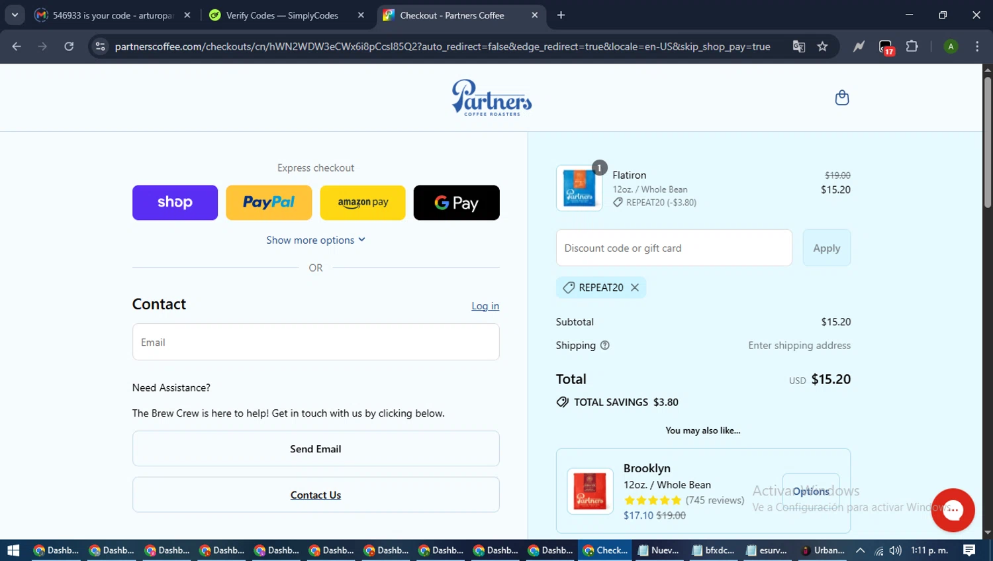Reload the checkout page
Viewport: 993px width, 561px height.
click(x=69, y=46)
